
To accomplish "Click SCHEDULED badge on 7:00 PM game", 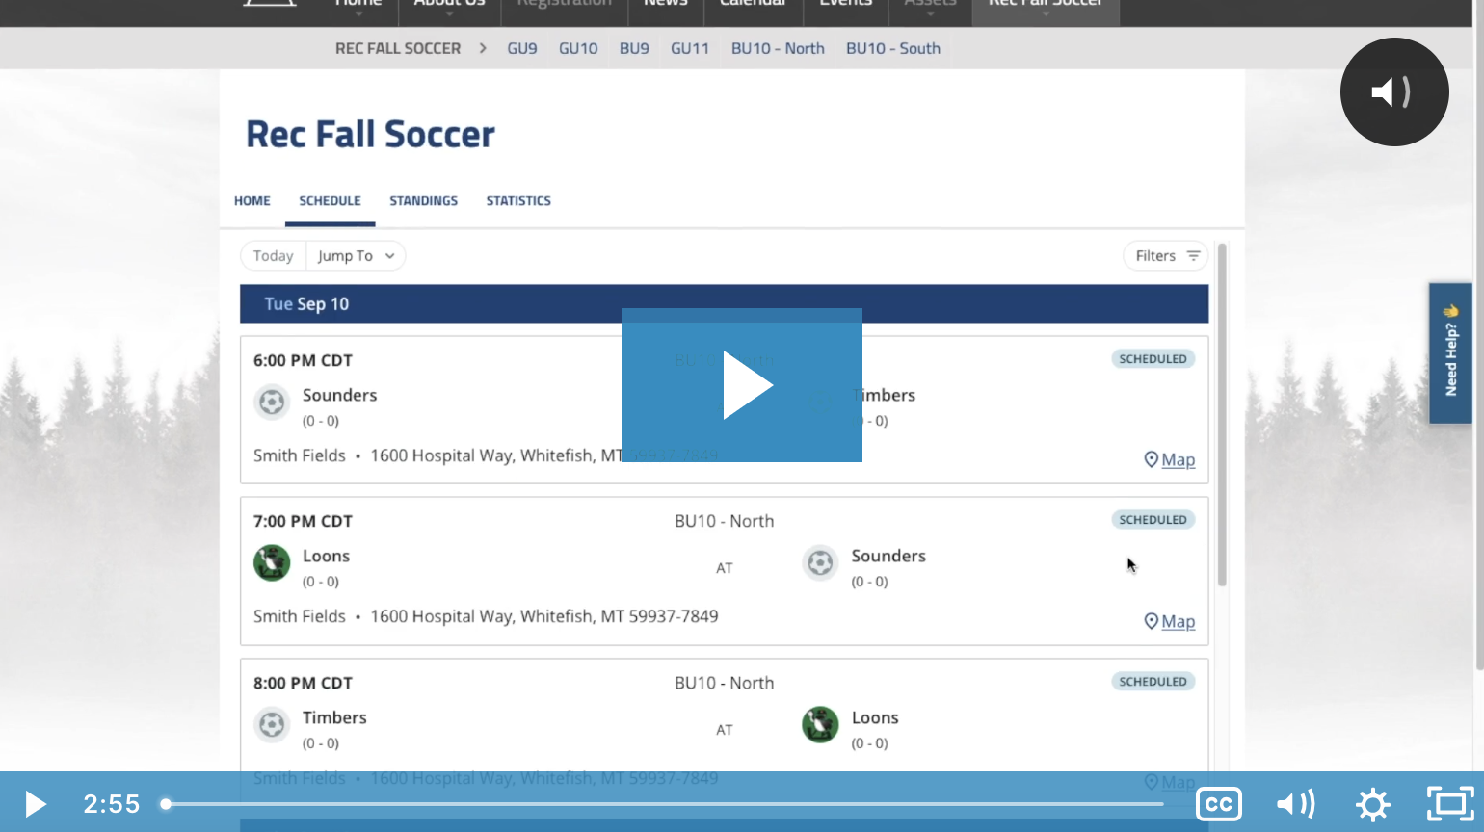I will pyautogui.click(x=1153, y=520).
